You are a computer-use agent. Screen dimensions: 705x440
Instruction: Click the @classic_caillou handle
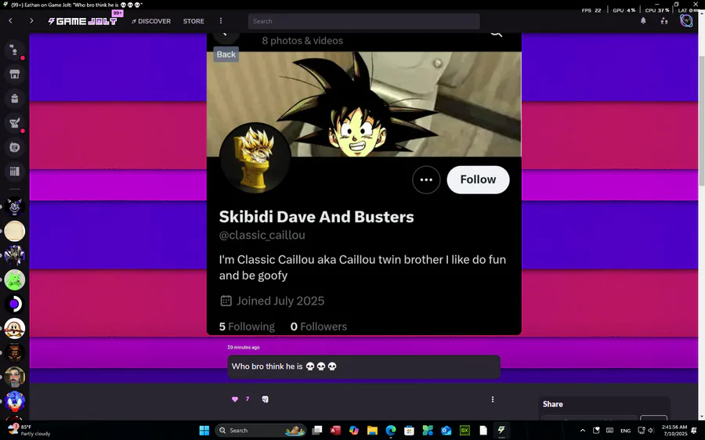click(262, 235)
